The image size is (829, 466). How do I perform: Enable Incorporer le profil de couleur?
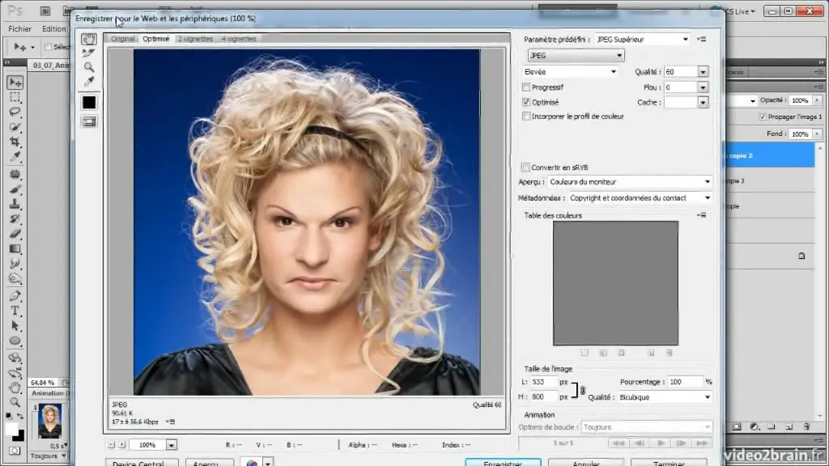coord(526,116)
